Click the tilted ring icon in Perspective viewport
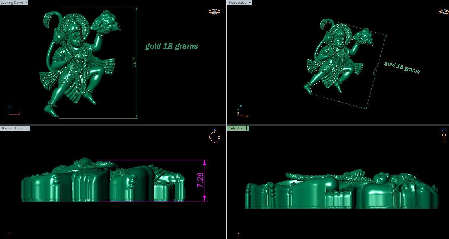Image resolution: width=449 pixels, height=239 pixels. [444, 11]
